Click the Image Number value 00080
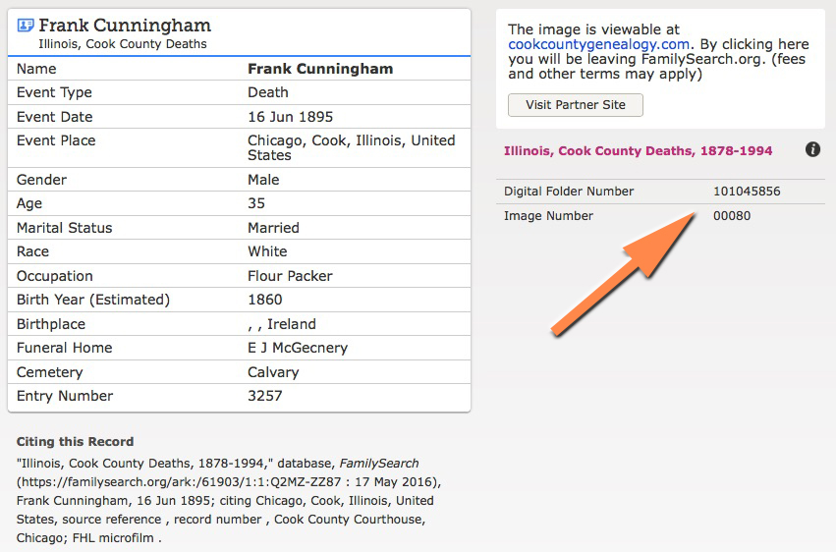This screenshot has width=836, height=552. coord(732,216)
